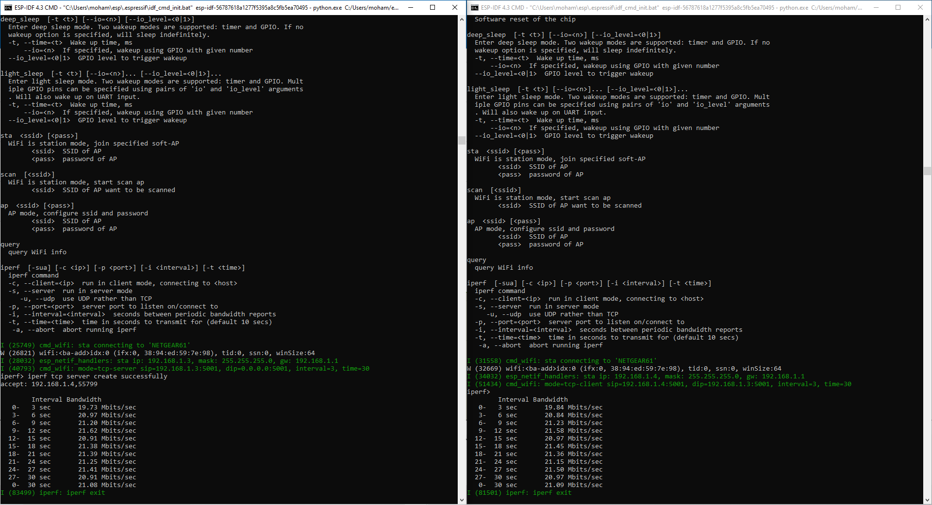Minimize the left ESP-IDF CMD window
Screen dimensions: 932x505
coord(411,7)
